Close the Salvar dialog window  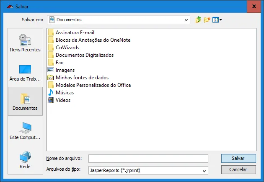pyautogui.click(x=254, y=6)
